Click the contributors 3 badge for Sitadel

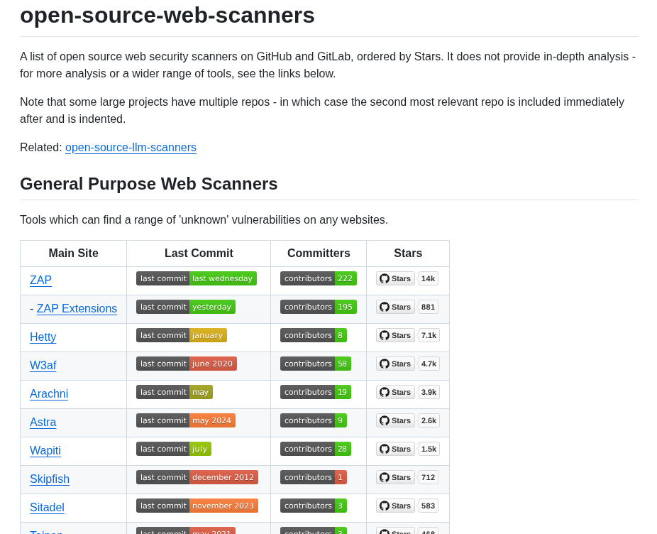pos(314,506)
